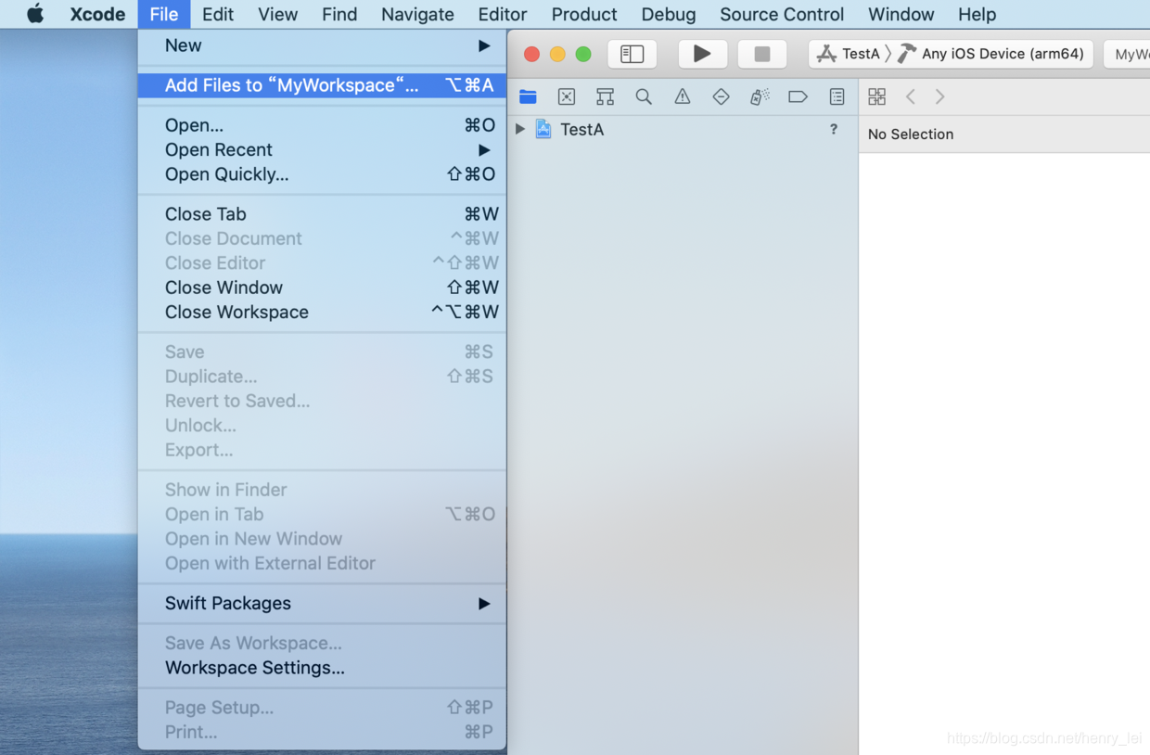
Task: Show the Breakpoint navigator icon
Action: click(798, 96)
